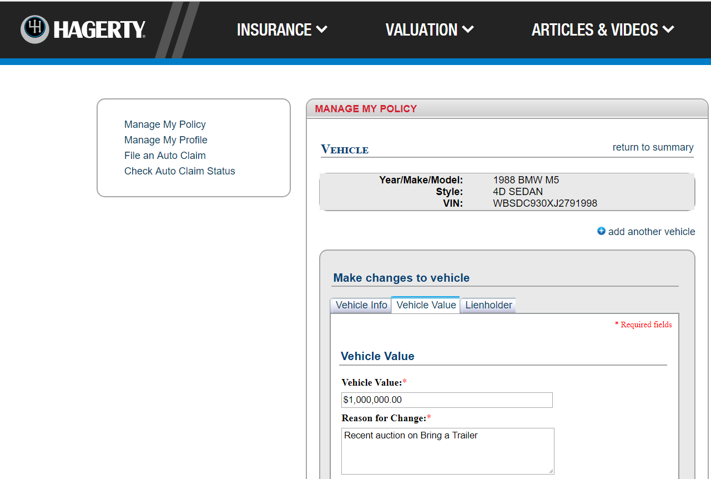Click inside the Reason for Change textbox

tap(447, 451)
